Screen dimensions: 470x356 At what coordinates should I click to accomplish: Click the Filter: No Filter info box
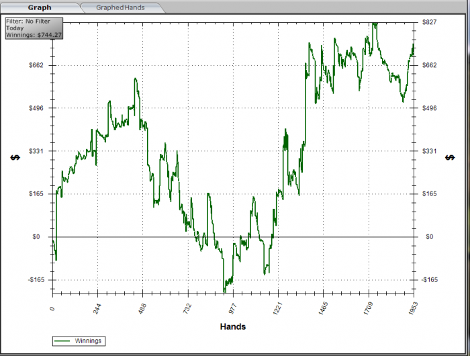coord(34,28)
